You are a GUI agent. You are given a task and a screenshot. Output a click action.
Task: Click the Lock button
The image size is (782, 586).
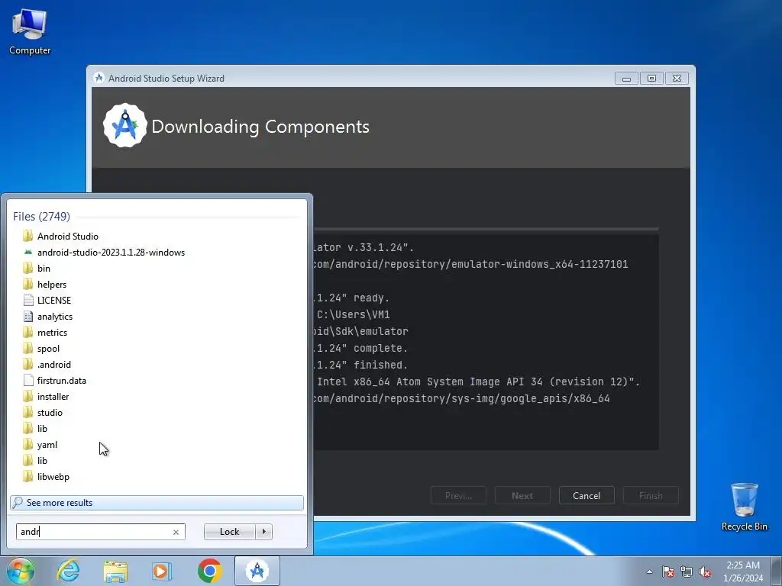tap(229, 532)
